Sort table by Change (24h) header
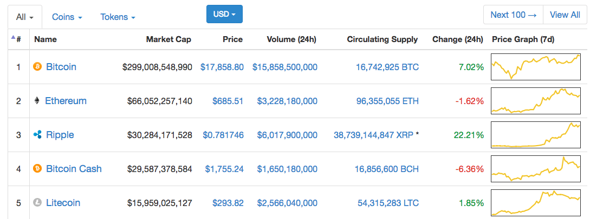Screen dimensions: 590x219 458,39
